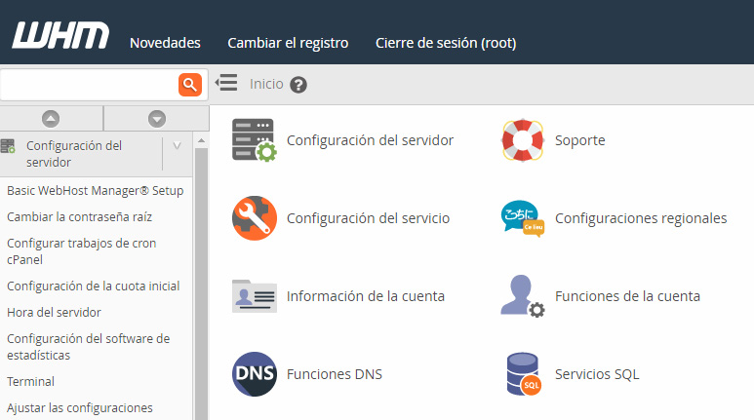Open the Información de la cuenta card icon
This screenshot has height=420, width=754.
(254, 296)
